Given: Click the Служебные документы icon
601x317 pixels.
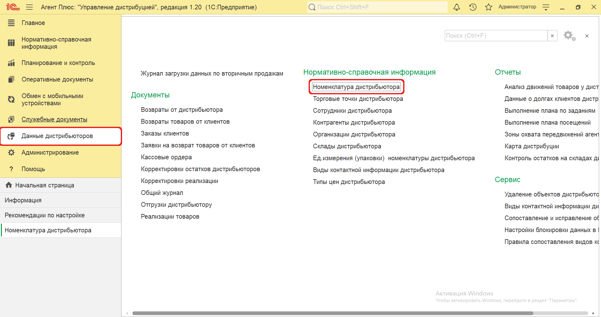Looking at the screenshot, I should [11, 119].
